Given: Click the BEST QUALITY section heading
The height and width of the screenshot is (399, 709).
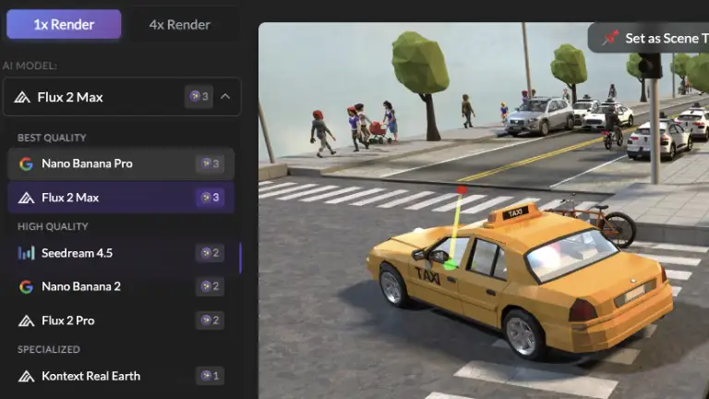Looking at the screenshot, I should coord(52,138).
